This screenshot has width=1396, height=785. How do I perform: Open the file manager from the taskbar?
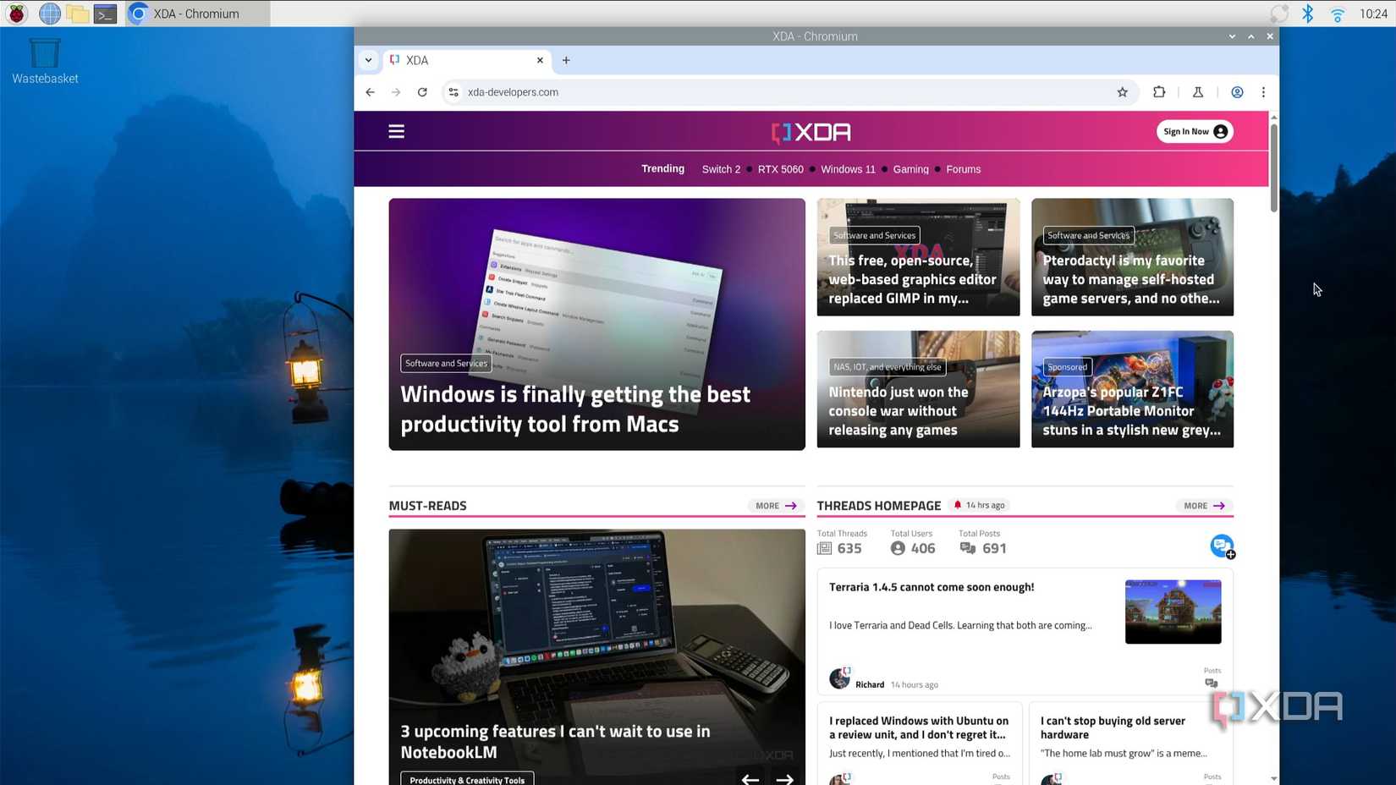[77, 13]
